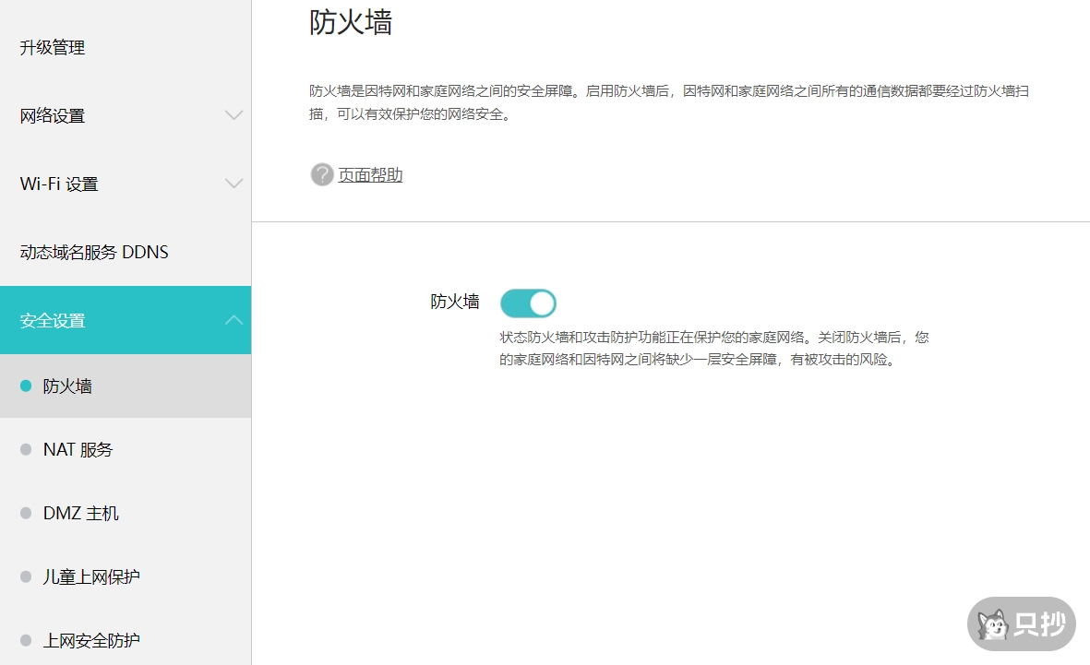Click the gray dot beside 上网安全防护

click(27, 639)
